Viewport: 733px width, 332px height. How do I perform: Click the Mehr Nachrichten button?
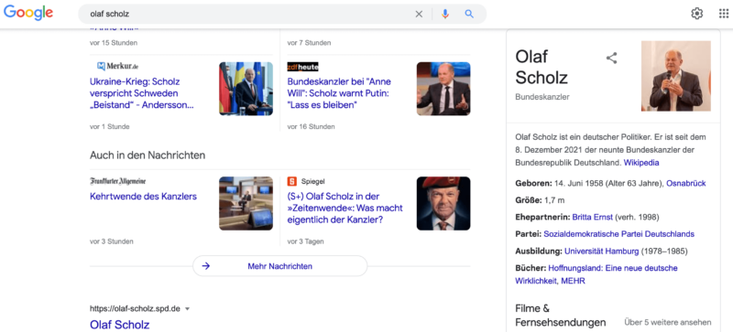coord(280,266)
